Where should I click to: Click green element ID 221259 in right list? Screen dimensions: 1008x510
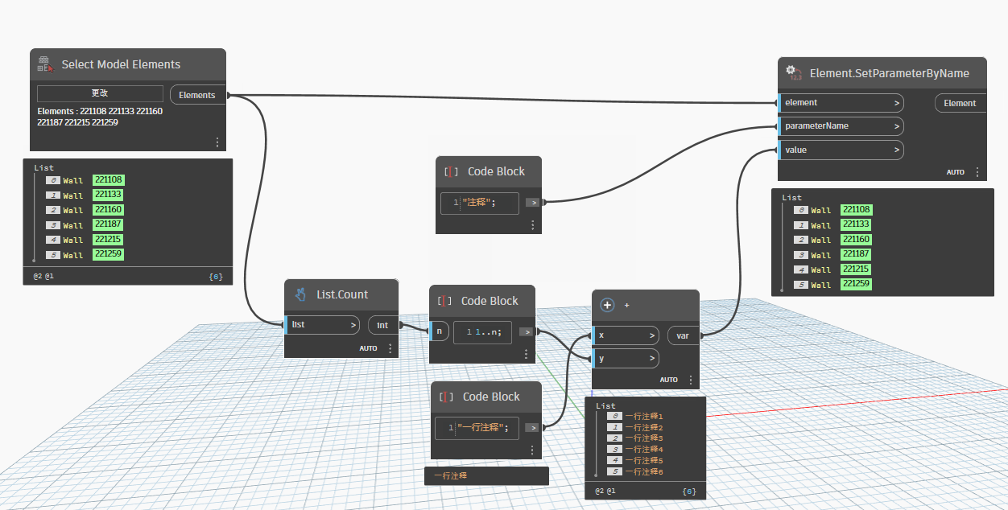pos(856,284)
